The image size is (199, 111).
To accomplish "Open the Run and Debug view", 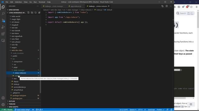I will point(3,27).
